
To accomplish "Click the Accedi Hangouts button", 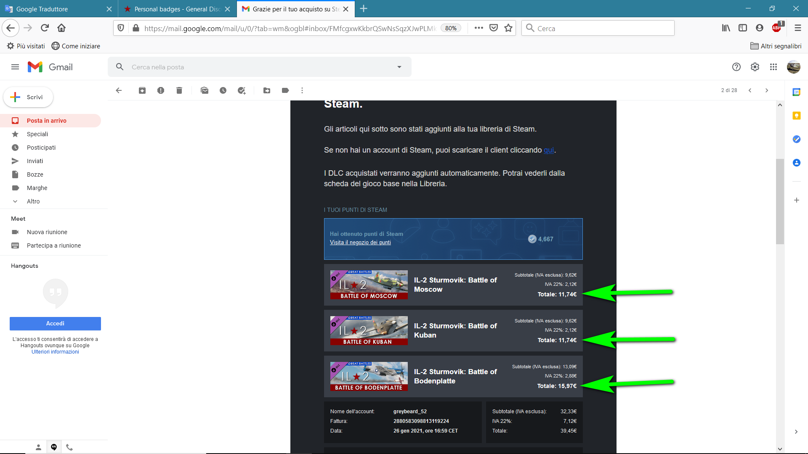I will pyautogui.click(x=55, y=323).
